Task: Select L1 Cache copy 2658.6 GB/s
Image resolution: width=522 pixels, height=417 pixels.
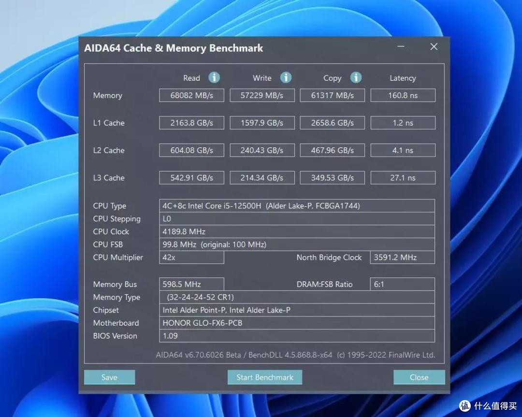Action: (x=332, y=123)
